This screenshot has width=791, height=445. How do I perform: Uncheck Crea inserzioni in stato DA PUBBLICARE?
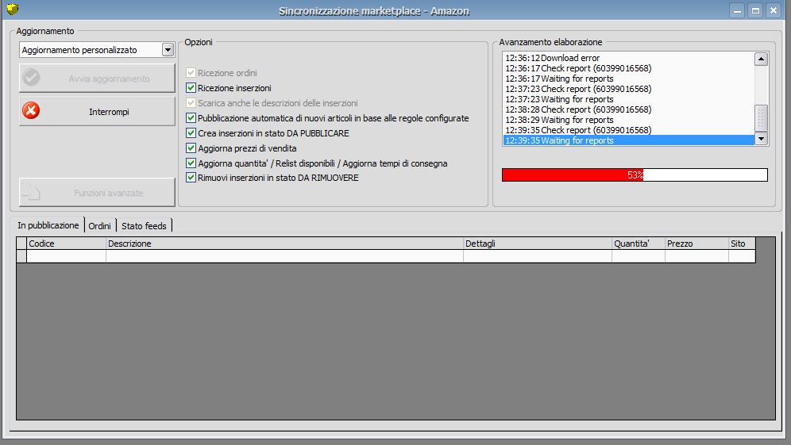(191, 133)
